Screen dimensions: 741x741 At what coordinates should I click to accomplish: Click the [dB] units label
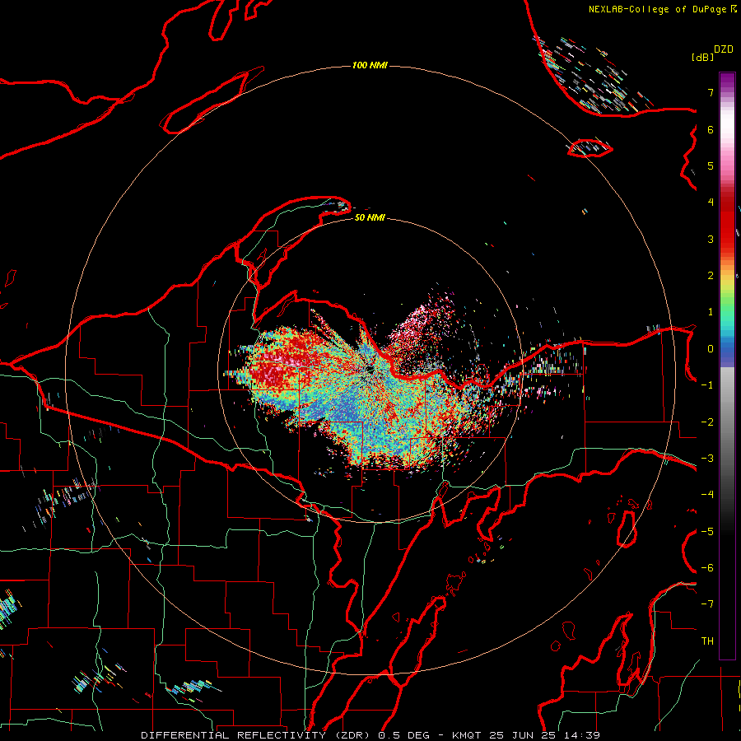pyautogui.click(x=702, y=57)
